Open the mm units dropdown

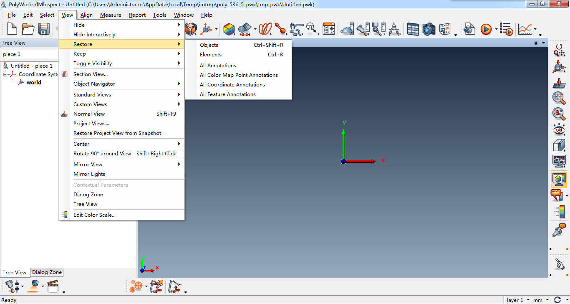pyautogui.click(x=546, y=300)
